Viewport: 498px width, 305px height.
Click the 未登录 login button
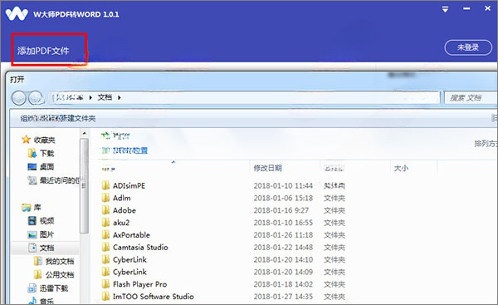click(x=468, y=47)
